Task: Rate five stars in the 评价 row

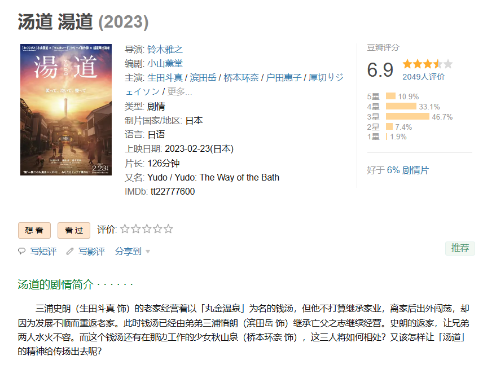Action: [168, 229]
